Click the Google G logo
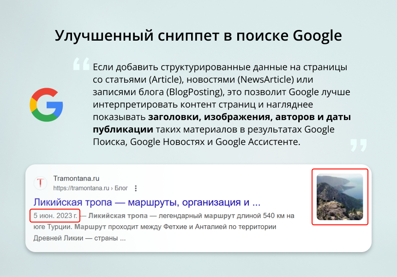The height and width of the screenshot is (277, 397). tap(46, 105)
